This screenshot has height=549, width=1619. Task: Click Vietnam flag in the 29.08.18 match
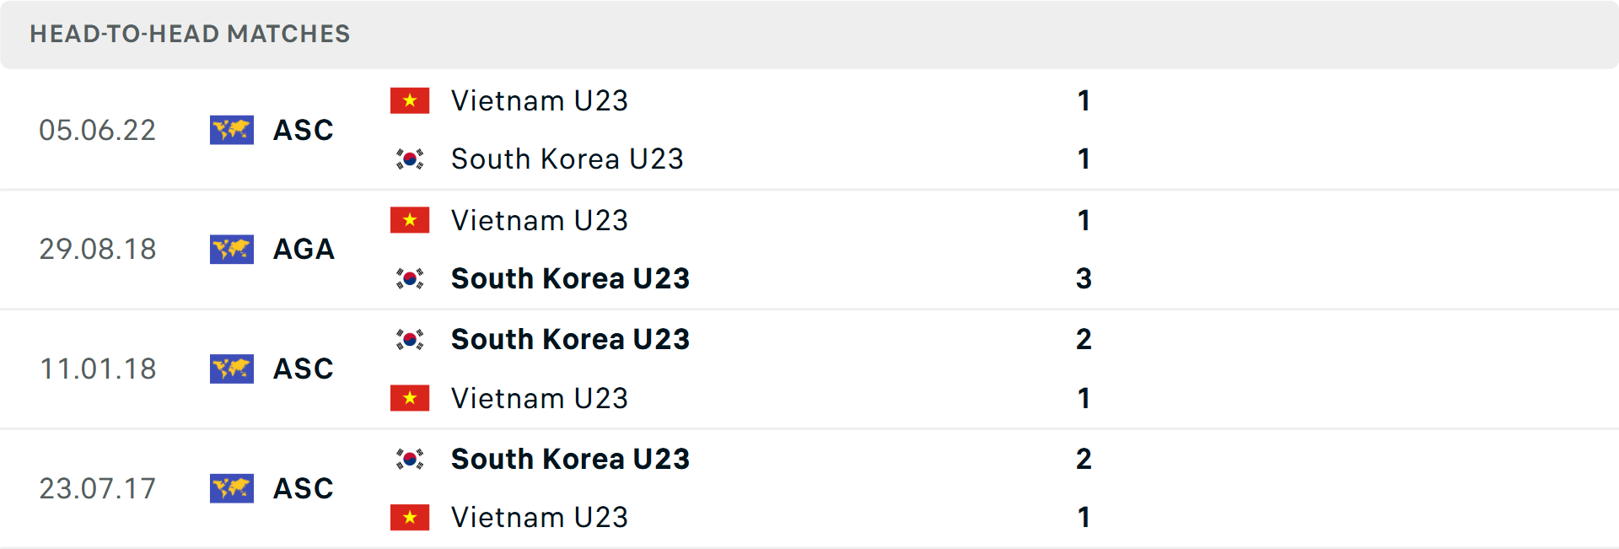[x=410, y=220]
